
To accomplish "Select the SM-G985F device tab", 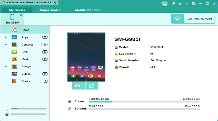I will tap(12, 19).
